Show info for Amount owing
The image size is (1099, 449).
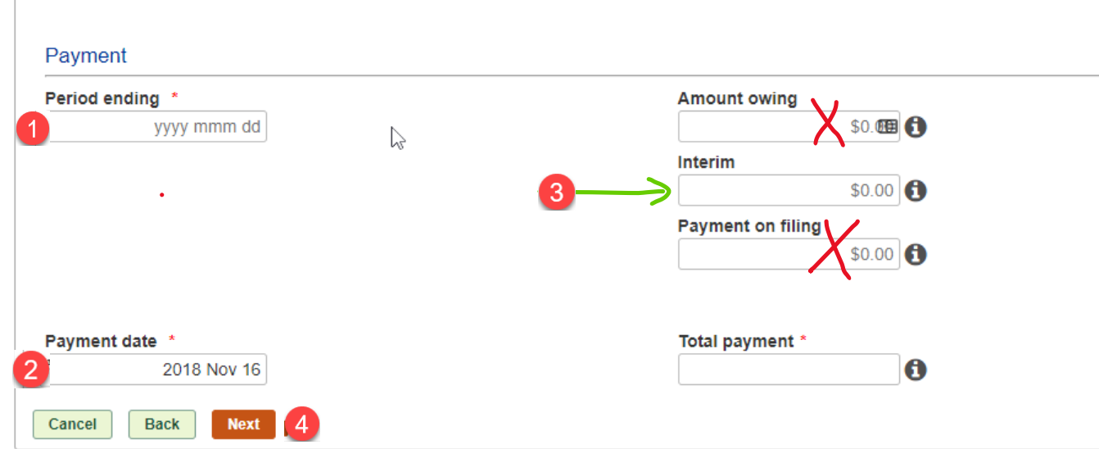[x=916, y=127]
